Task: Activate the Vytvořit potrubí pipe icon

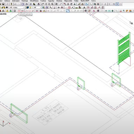Action: 19,11
